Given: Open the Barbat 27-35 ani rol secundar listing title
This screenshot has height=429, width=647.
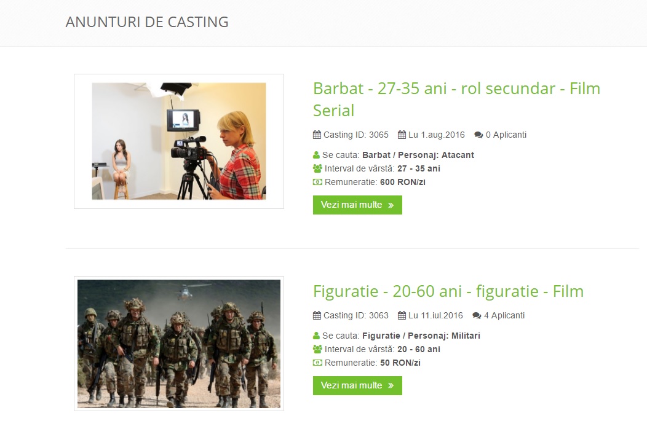Looking at the screenshot, I should coord(456,100).
